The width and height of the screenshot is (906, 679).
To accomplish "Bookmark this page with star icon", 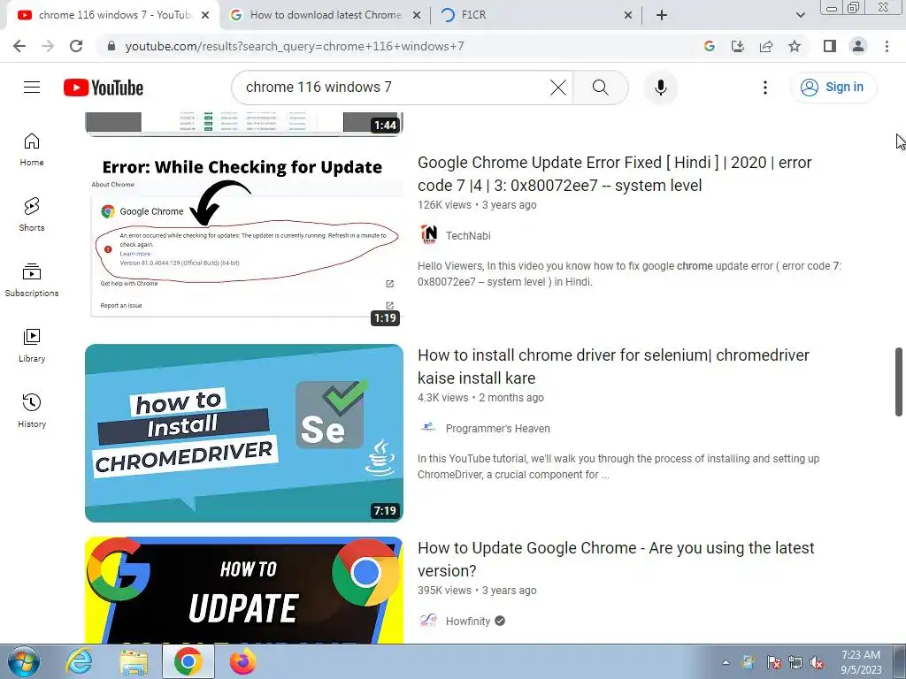I will coord(795,46).
